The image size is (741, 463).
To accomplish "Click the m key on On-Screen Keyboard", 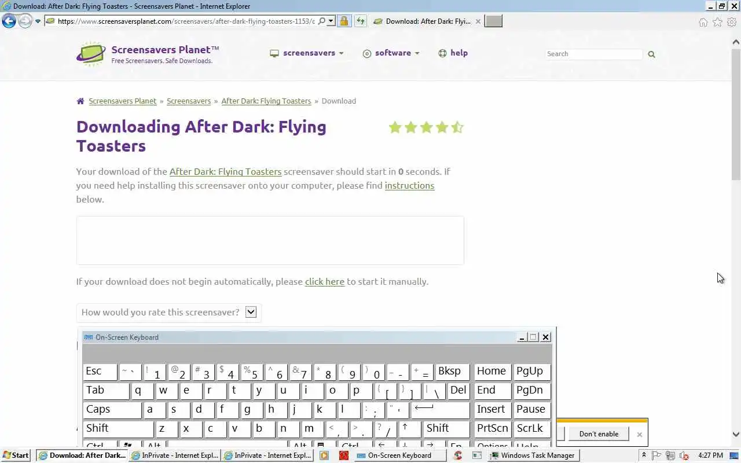I will [313, 429].
